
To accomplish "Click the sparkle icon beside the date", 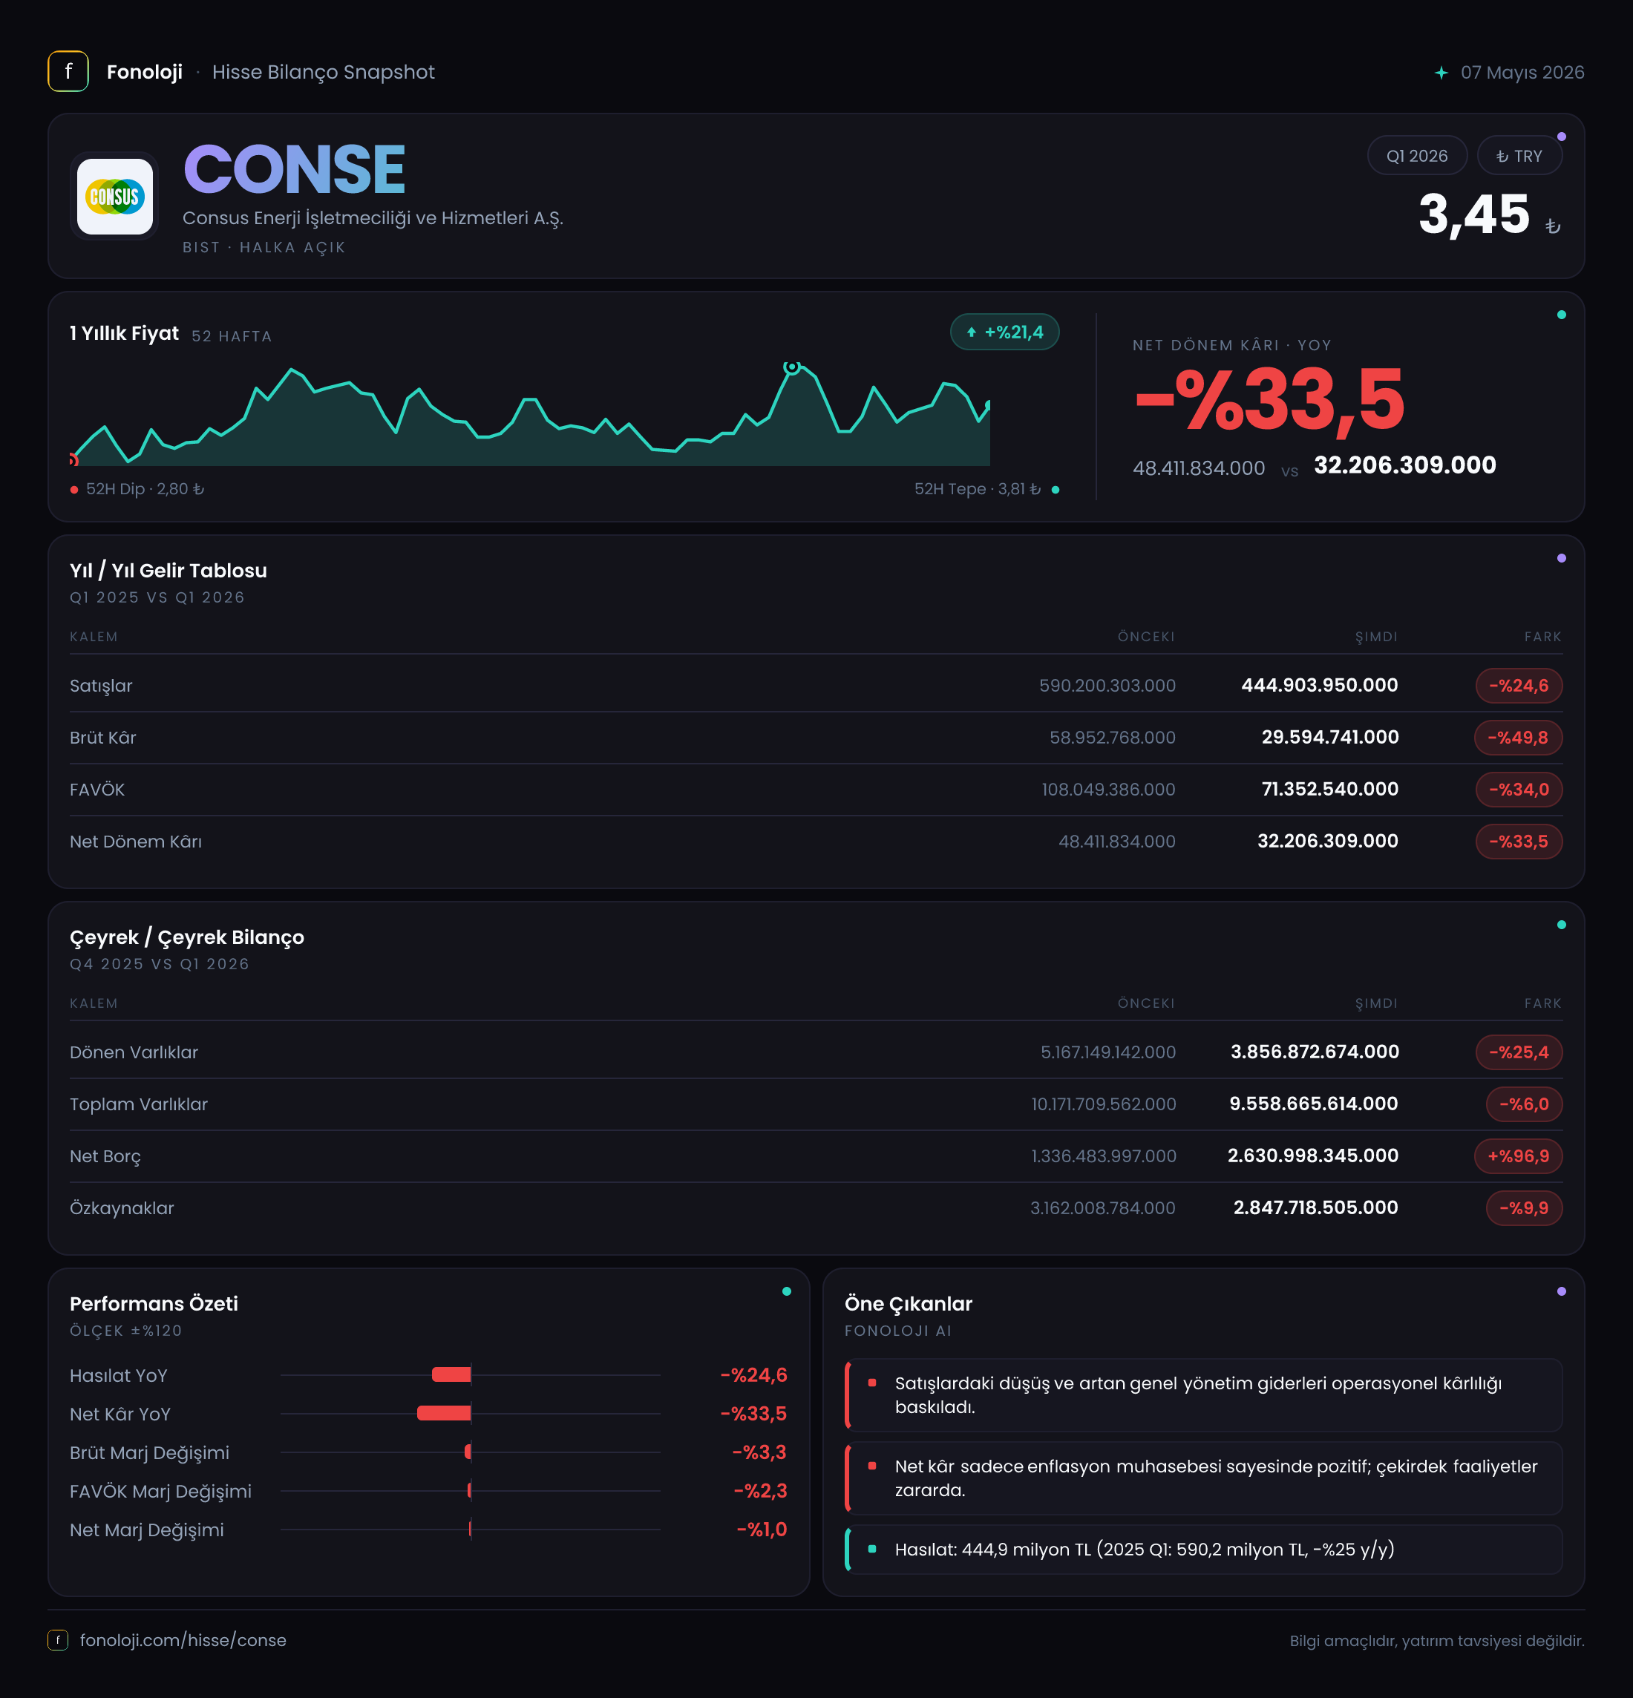I will point(1441,73).
